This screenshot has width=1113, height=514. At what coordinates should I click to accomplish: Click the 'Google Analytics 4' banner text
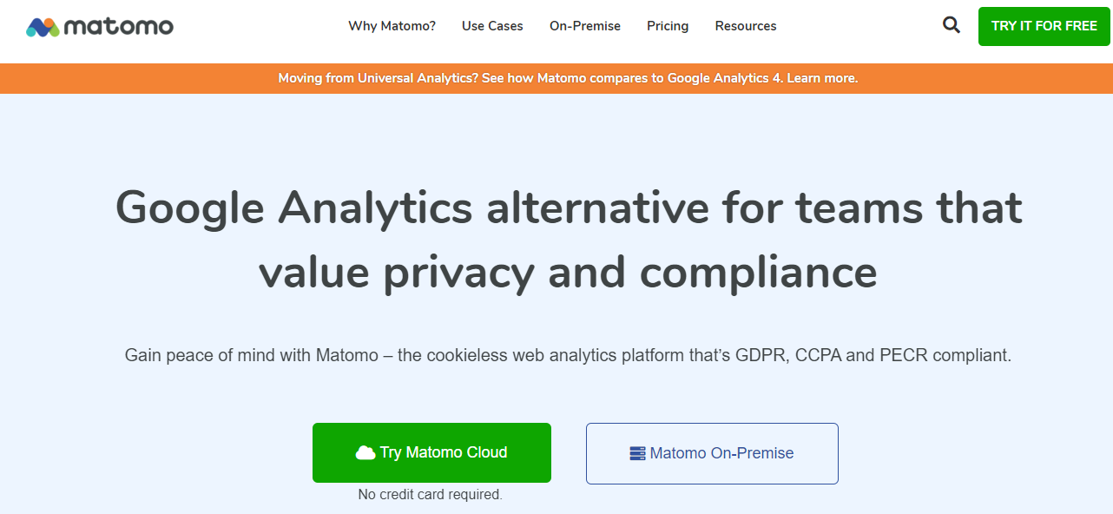point(725,78)
